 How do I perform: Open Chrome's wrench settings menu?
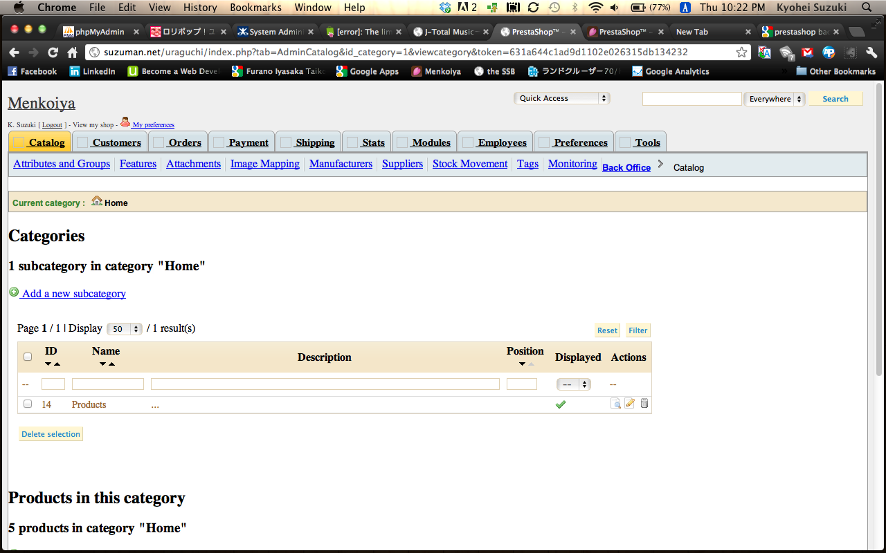coord(871,53)
